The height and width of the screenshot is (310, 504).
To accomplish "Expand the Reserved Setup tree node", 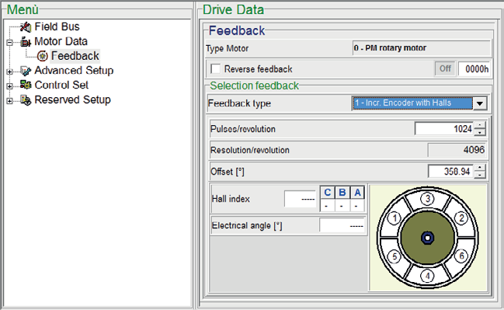I will click(9, 101).
